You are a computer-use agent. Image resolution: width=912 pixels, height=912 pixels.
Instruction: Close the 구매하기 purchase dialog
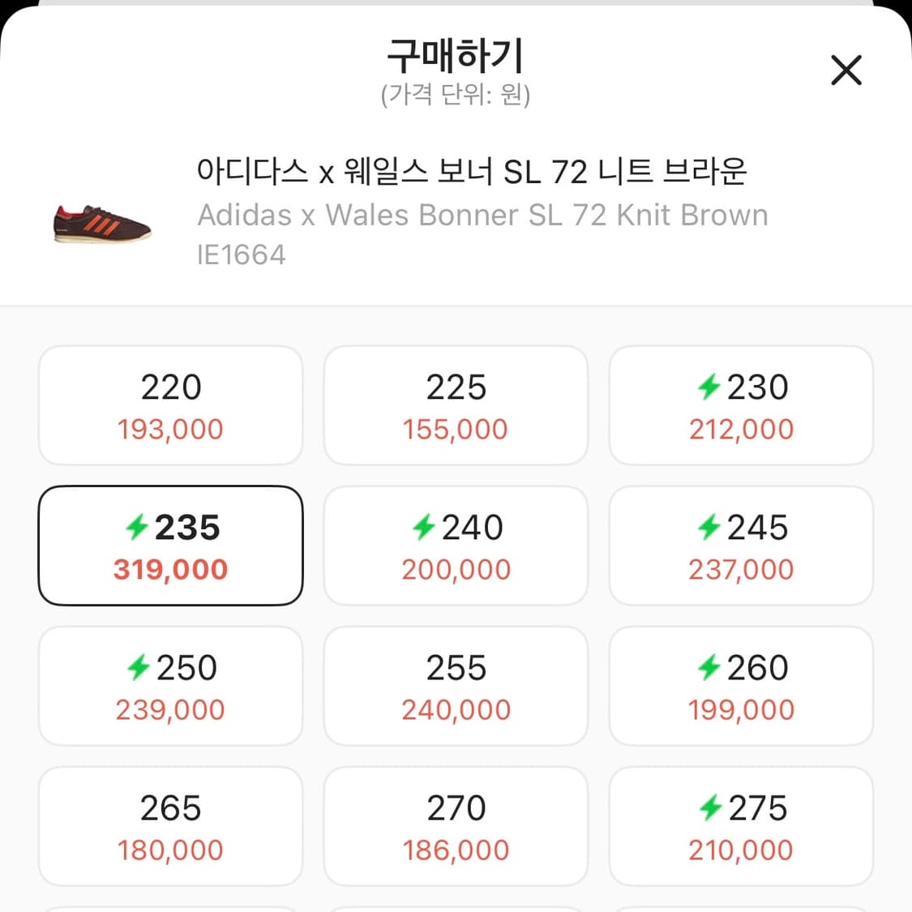(846, 71)
